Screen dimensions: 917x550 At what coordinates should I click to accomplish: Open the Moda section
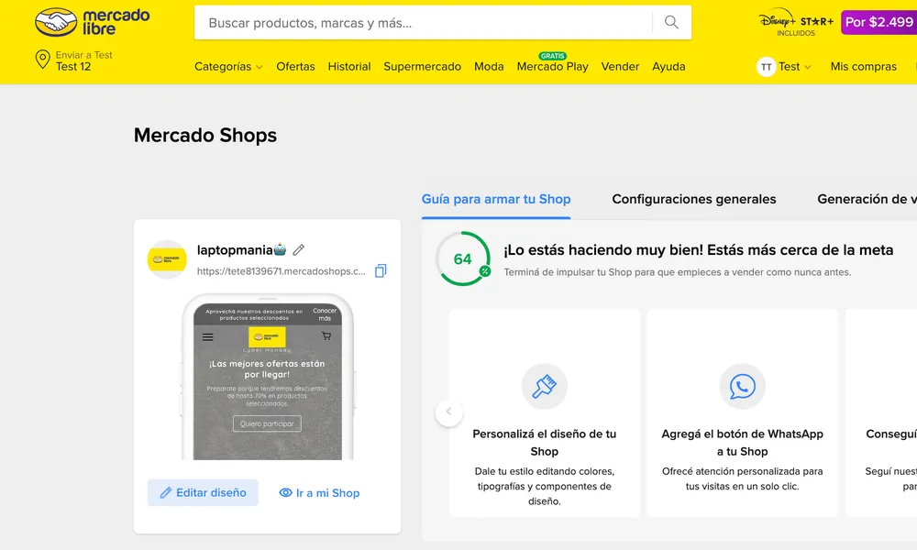click(489, 67)
